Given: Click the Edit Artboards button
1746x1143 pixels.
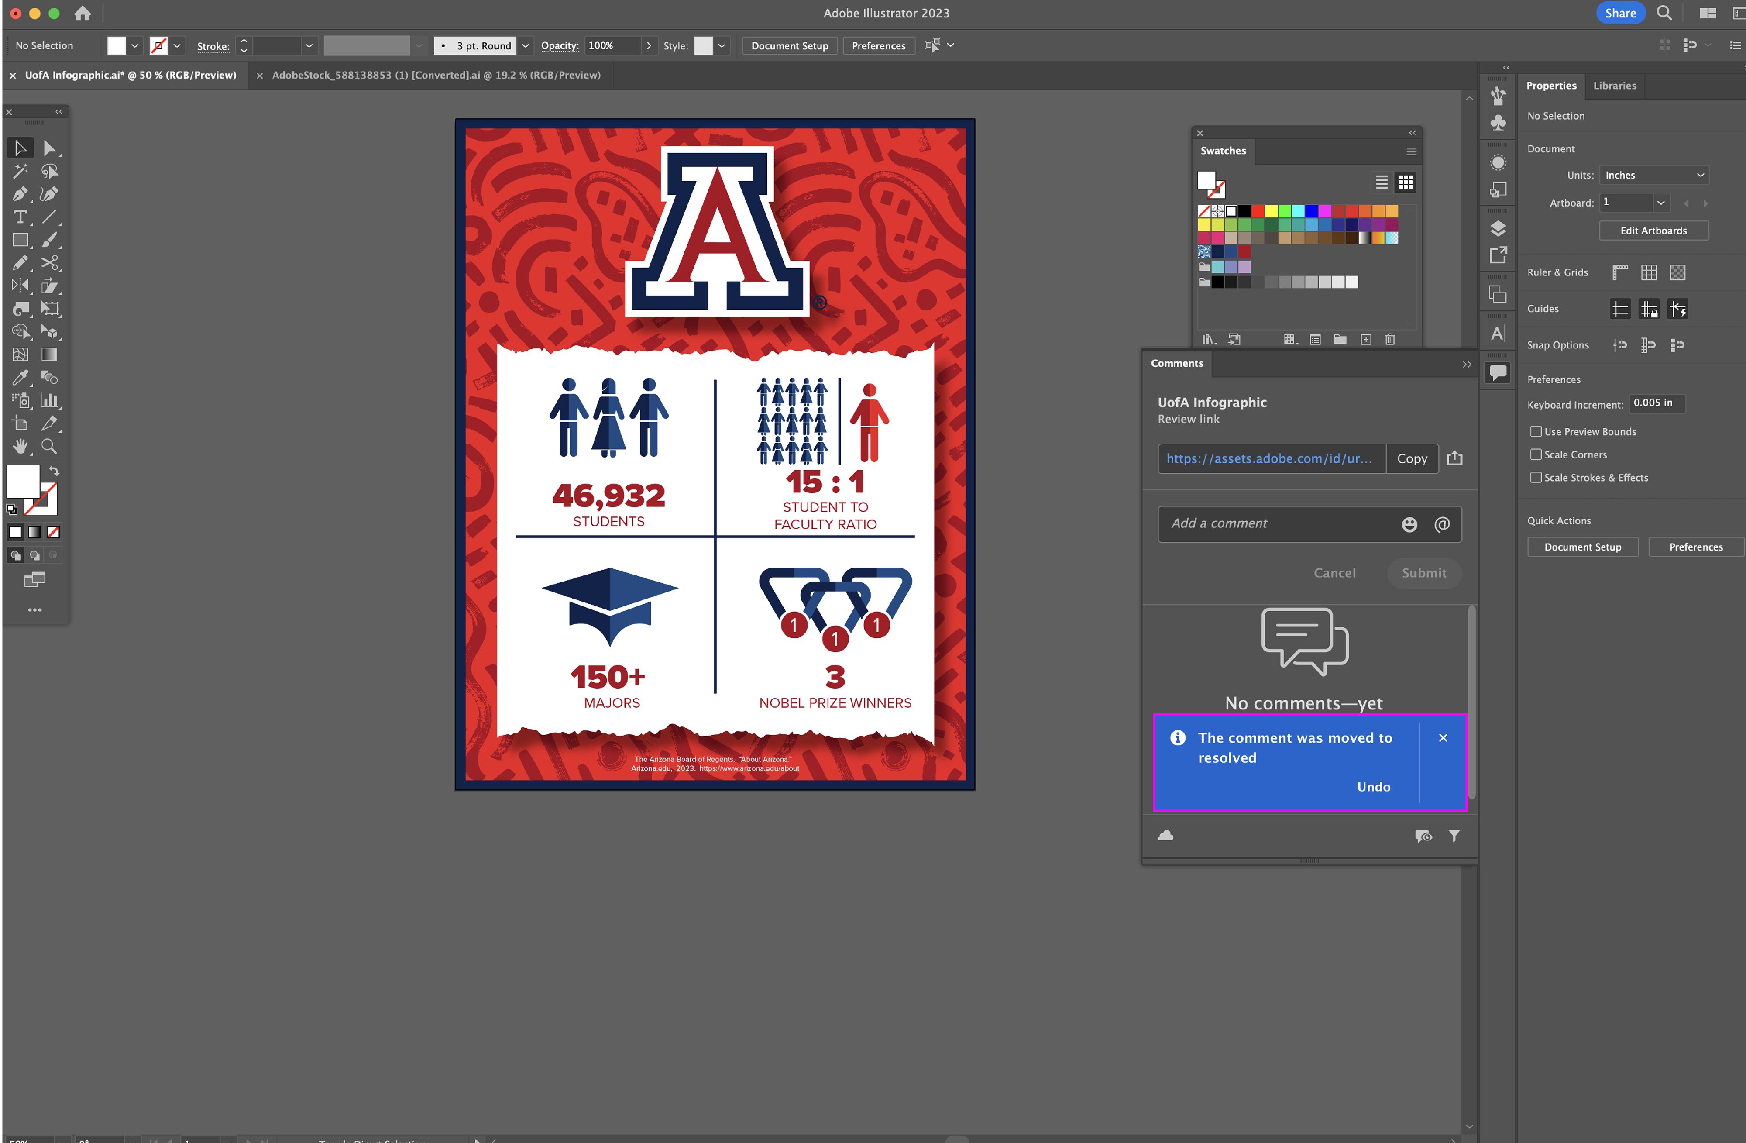Looking at the screenshot, I should click(x=1653, y=231).
